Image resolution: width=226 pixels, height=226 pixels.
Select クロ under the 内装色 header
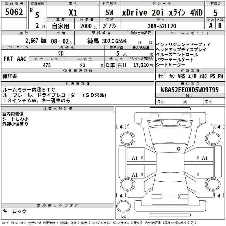point(82,65)
